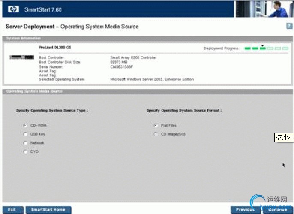Click the banner photo of technician

click(x=264, y=9)
